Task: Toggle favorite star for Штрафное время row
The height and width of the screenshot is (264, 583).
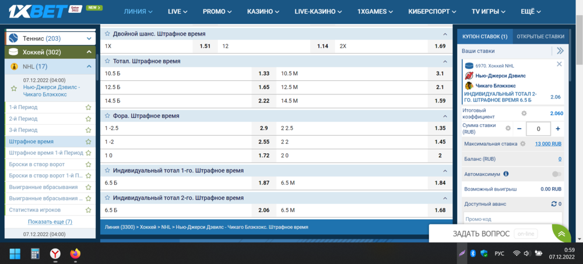Action: click(88, 142)
